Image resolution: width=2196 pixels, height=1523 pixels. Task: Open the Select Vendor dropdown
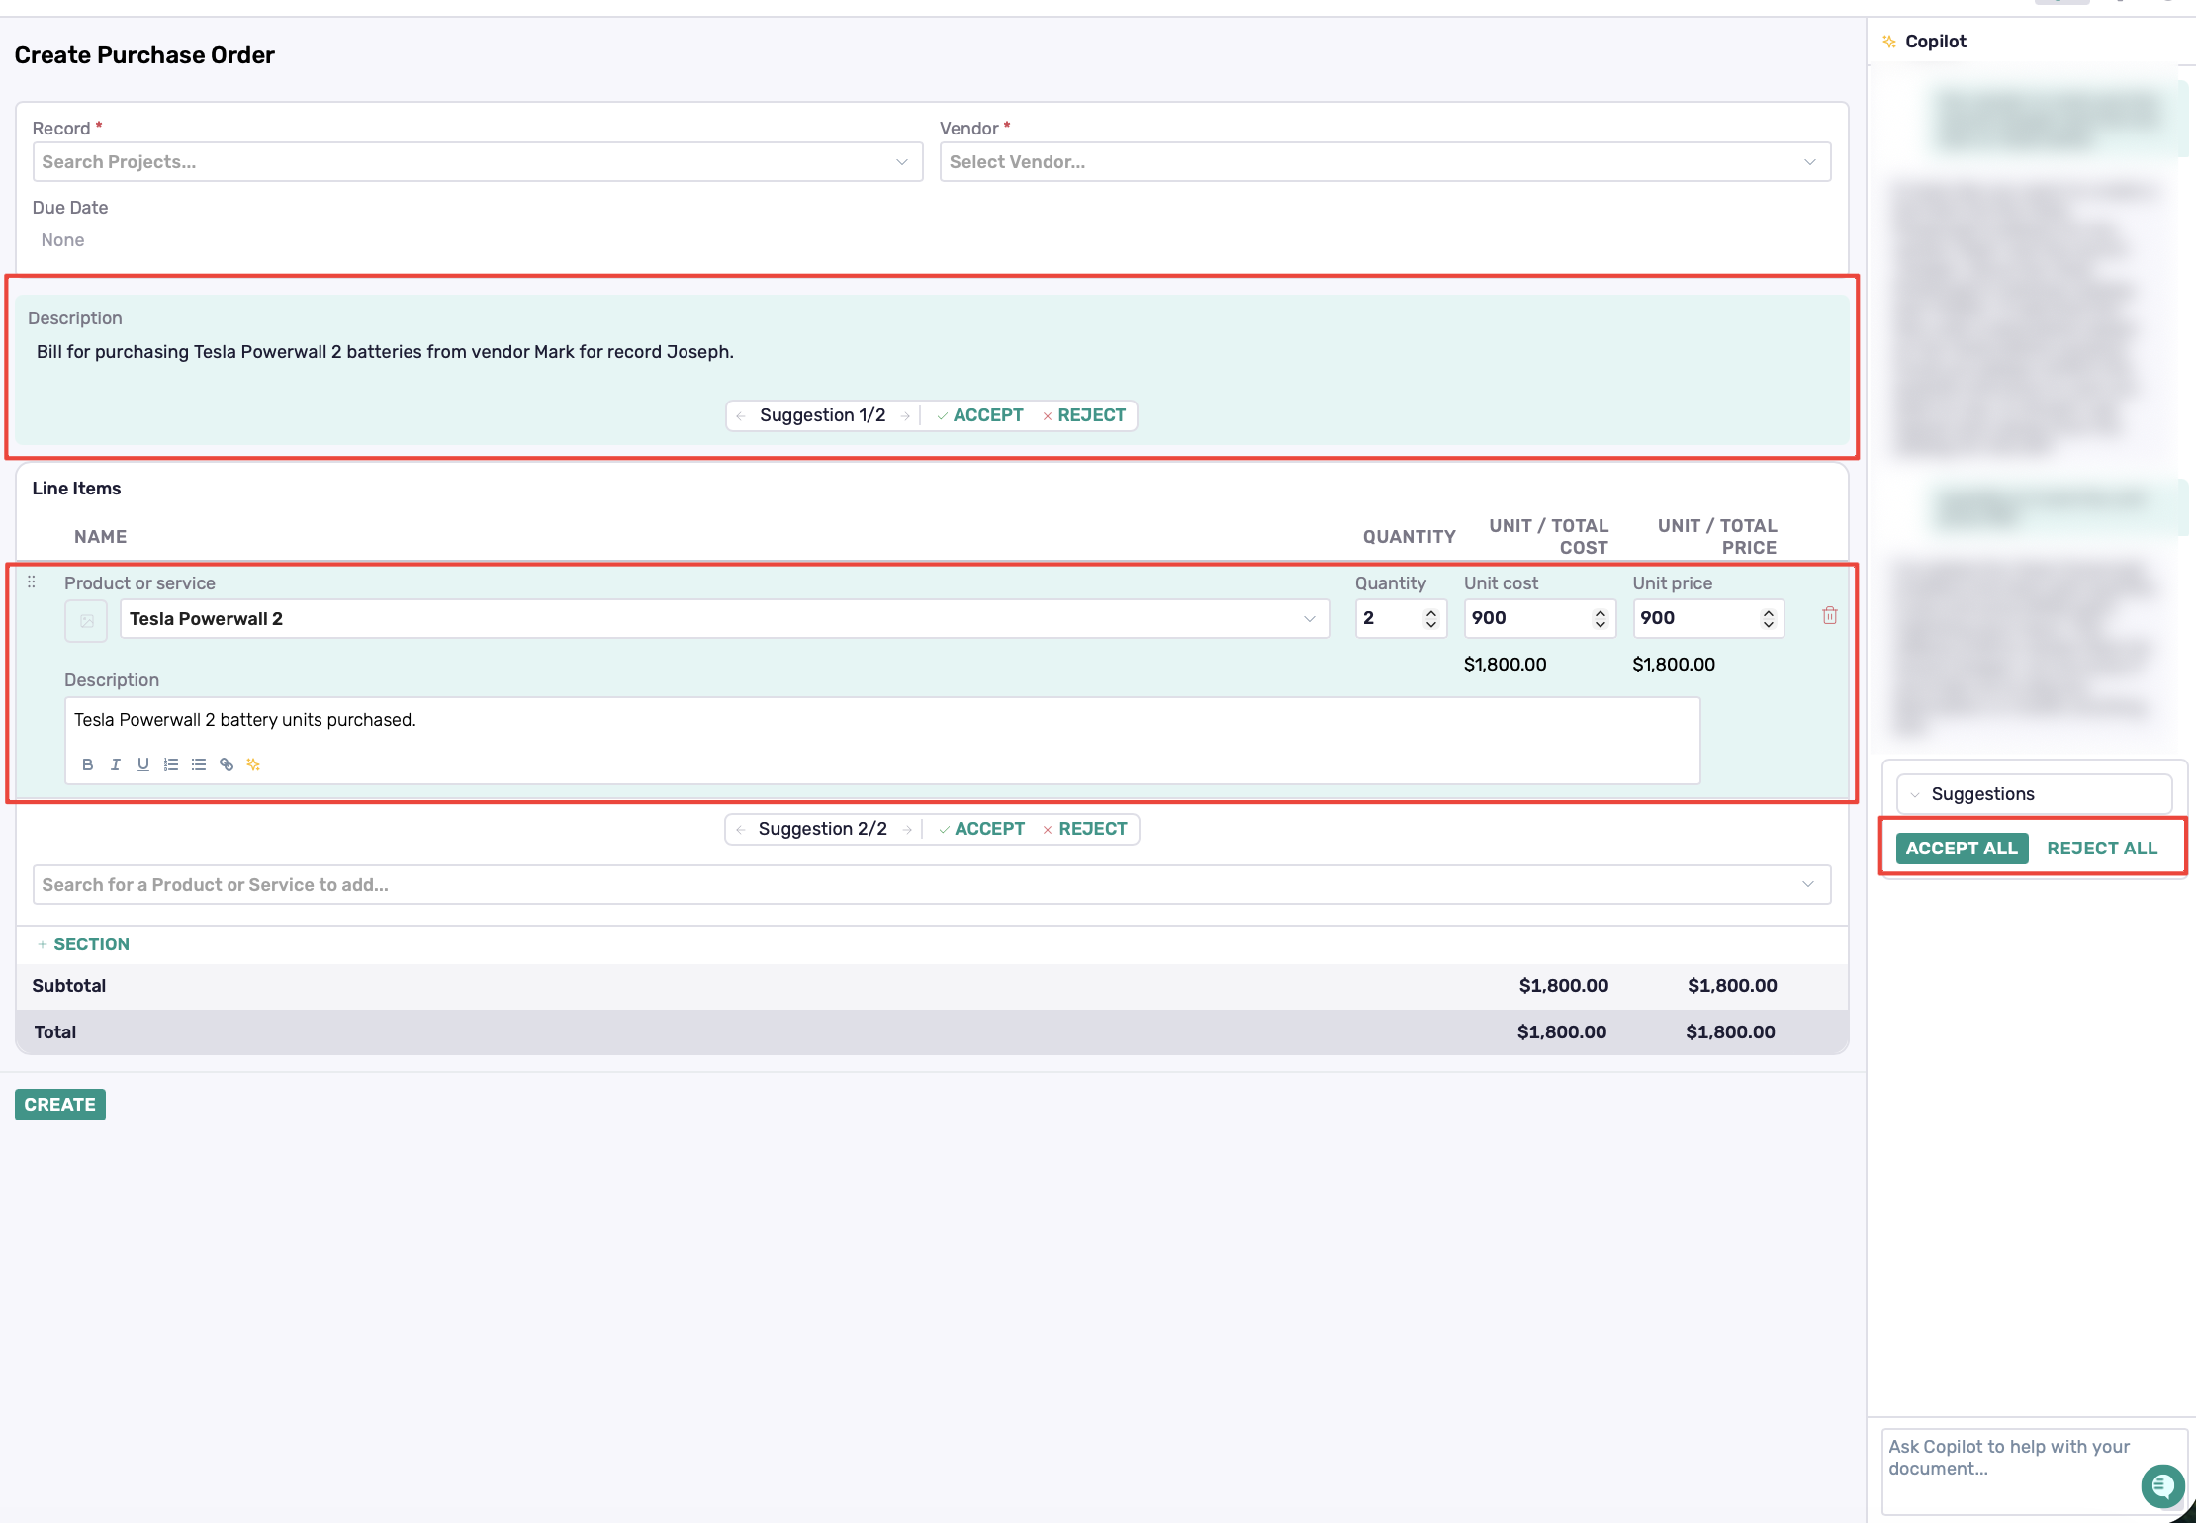click(x=1384, y=162)
